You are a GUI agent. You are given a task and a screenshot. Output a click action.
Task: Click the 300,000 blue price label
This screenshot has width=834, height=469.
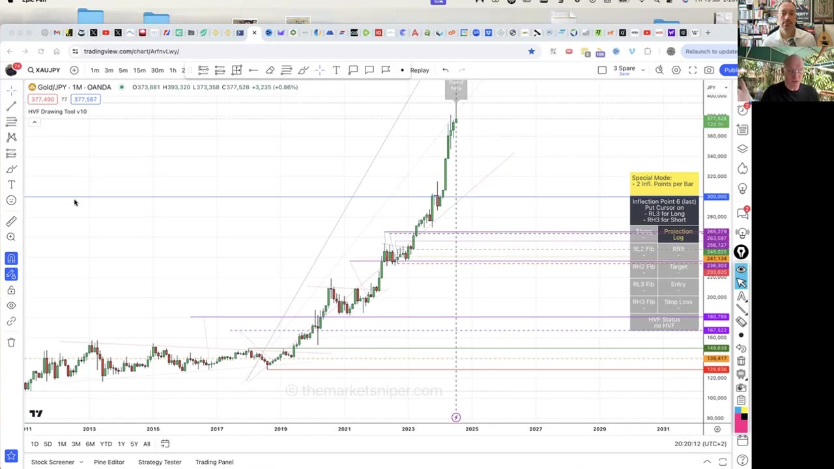[x=717, y=197]
